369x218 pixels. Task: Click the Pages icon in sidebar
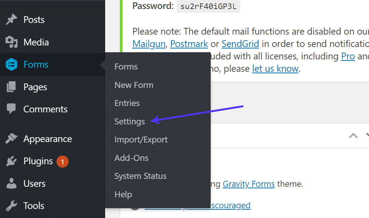pyautogui.click(x=11, y=87)
